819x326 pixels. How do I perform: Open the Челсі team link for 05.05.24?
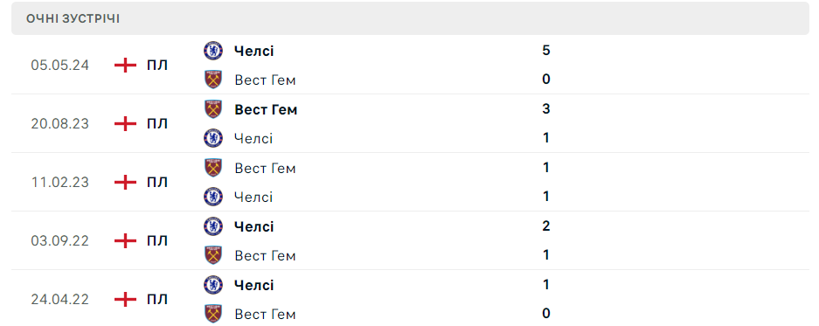[x=254, y=52]
